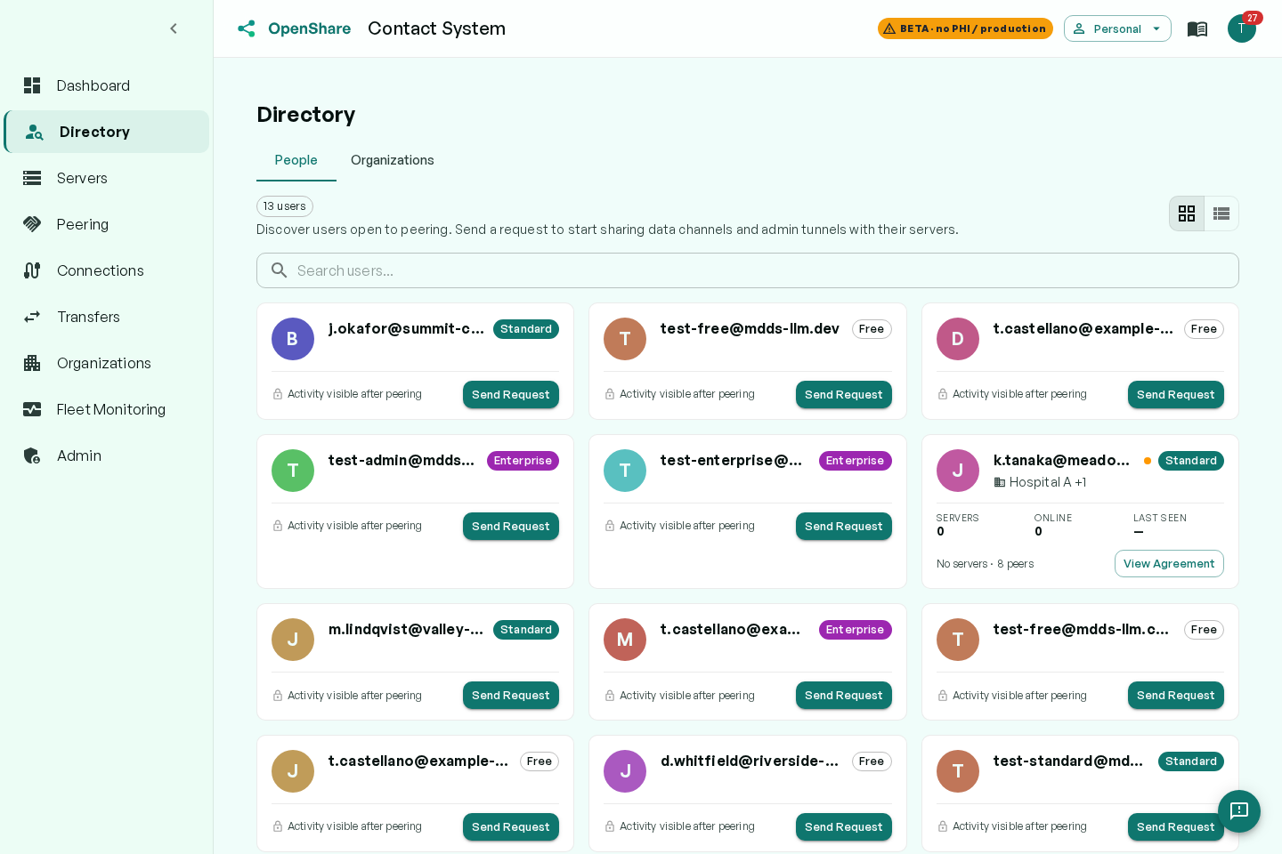Image resolution: width=1282 pixels, height=854 pixels.
Task: Open the Dashboard page from sidebar icon
Action: tap(32, 85)
